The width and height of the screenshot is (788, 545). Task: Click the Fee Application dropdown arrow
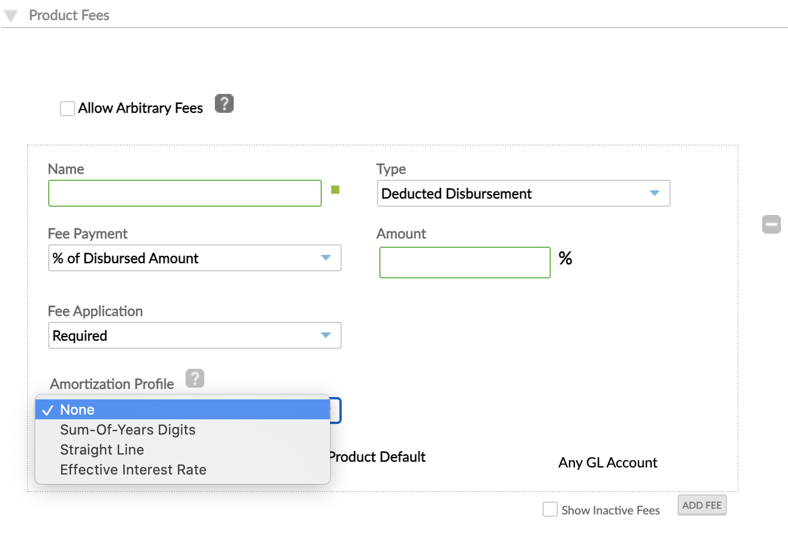(326, 335)
